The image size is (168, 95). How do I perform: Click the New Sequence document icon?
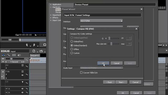click(x=34, y=51)
